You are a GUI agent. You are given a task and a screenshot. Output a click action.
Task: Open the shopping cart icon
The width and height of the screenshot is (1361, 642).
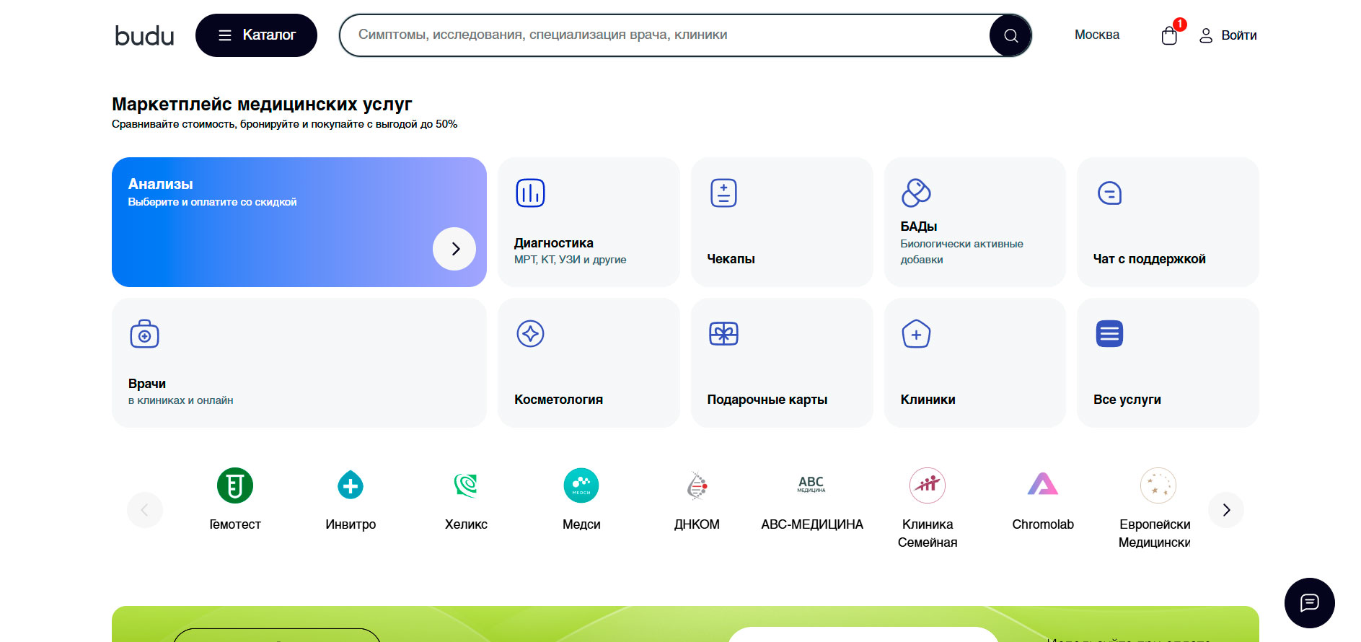tap(1169, 35)
